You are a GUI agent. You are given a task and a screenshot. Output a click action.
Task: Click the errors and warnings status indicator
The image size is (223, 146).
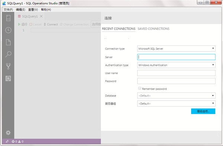(17, 142)
